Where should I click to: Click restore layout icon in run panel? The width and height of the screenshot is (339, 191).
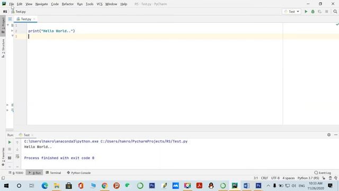pos(10,158)
